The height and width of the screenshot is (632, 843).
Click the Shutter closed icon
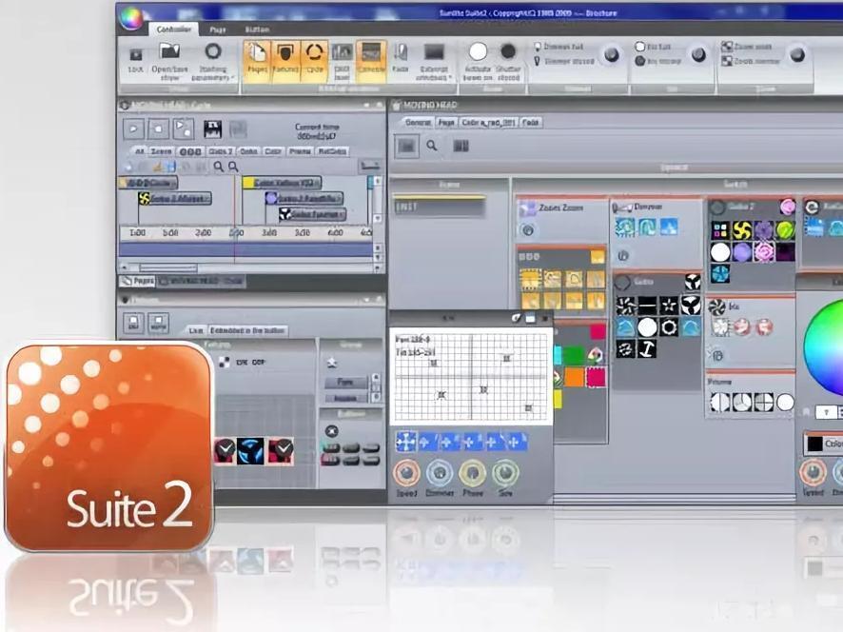click(509, 53)
